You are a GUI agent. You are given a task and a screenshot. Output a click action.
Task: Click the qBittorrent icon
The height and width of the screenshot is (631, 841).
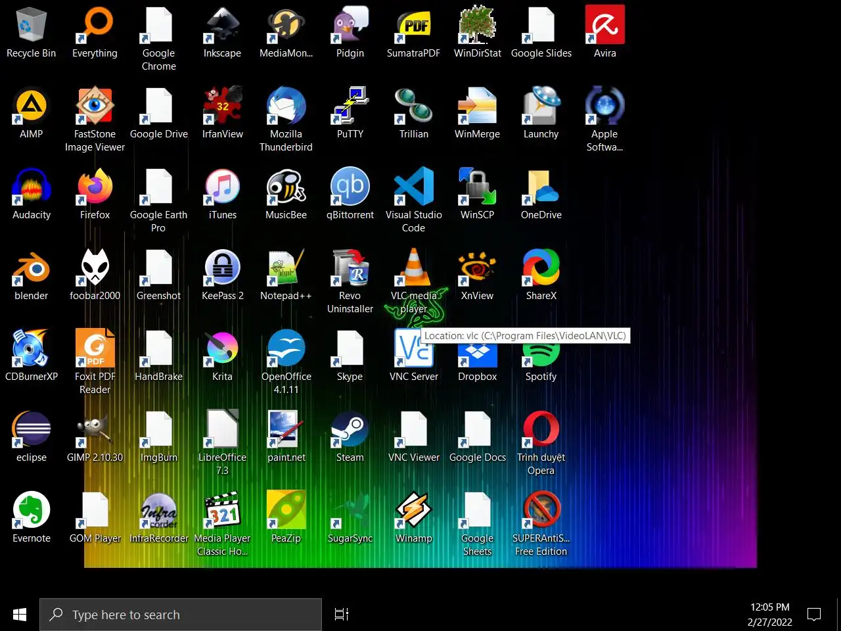(x=350, y=187)
